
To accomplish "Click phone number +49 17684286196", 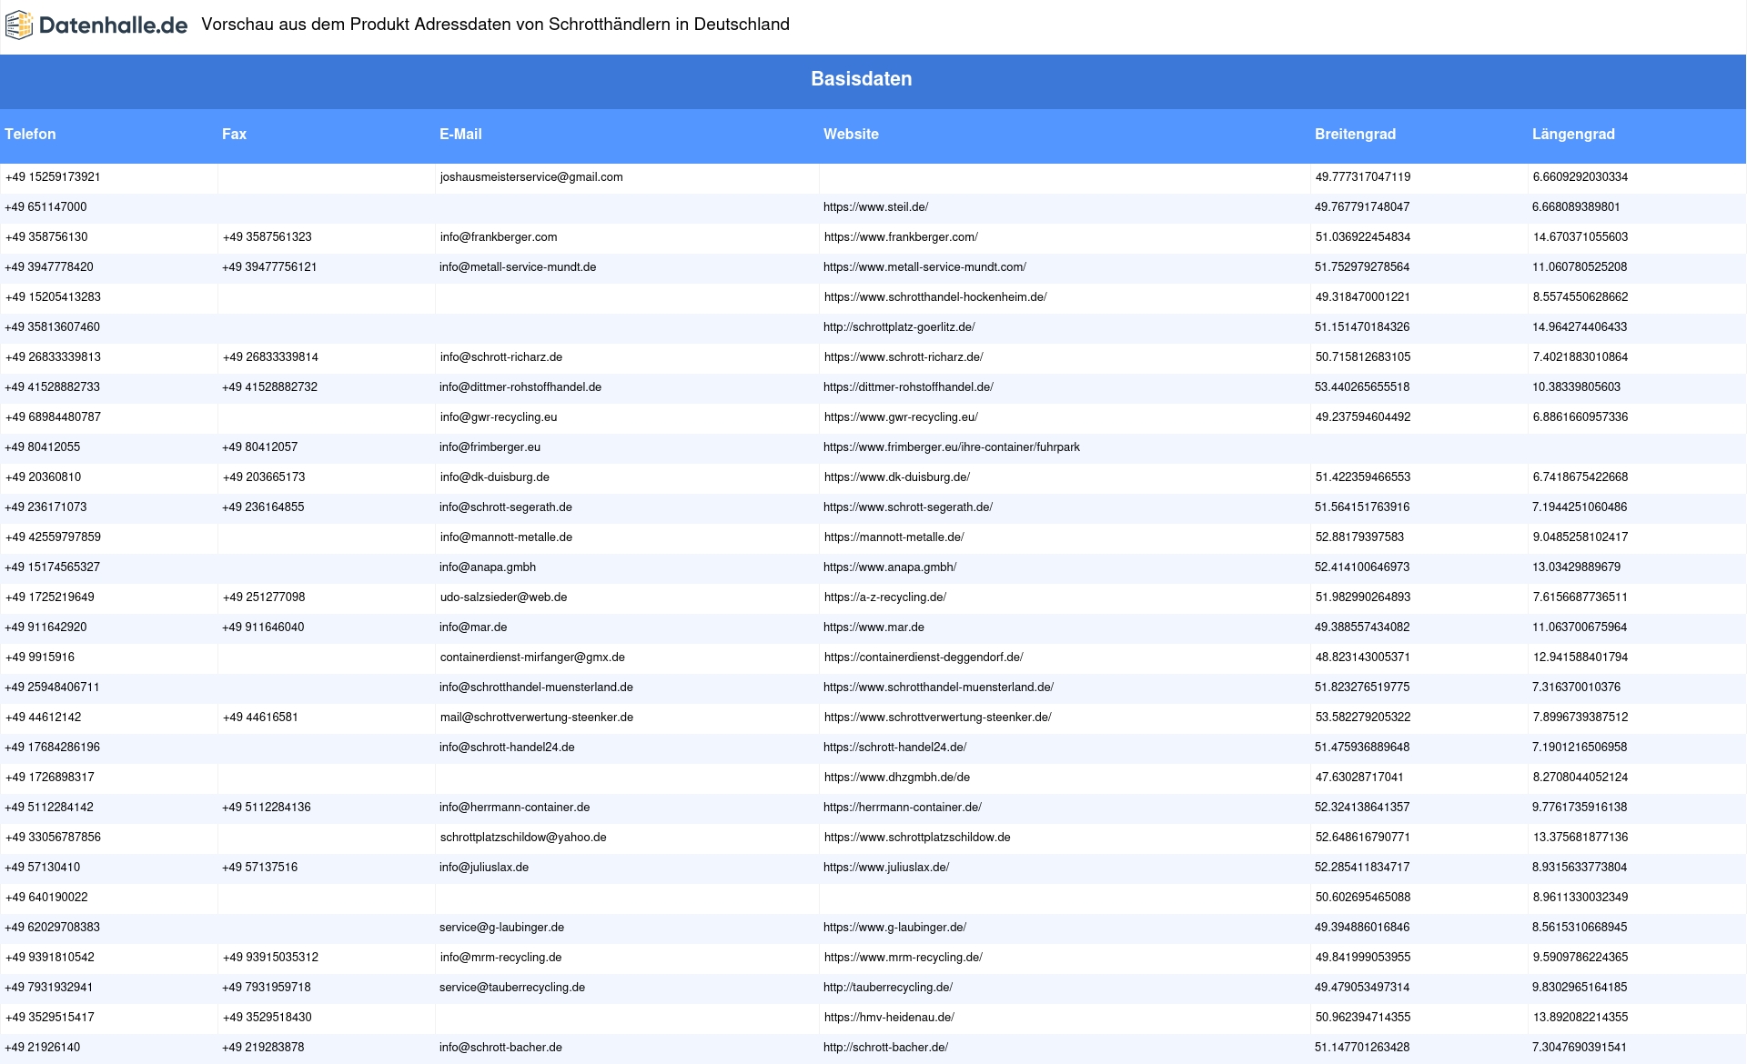I will click(53, 748).
